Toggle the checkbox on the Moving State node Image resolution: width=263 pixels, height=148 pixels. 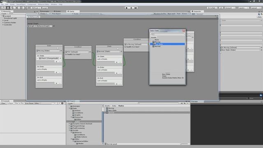click(58, 48)
